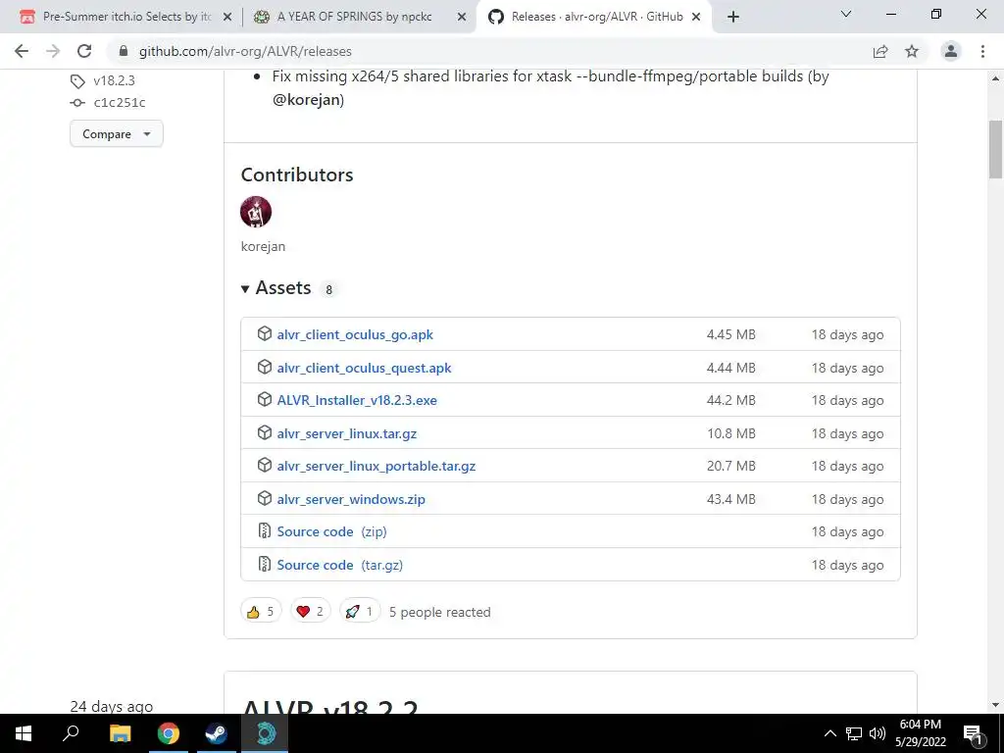Click the taskbar clock and date

[x=921, y=733]
